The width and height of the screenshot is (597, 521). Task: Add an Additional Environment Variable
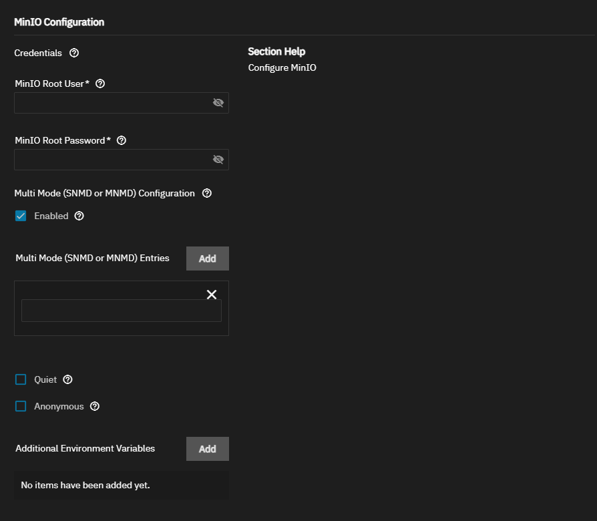pyautogui.click(x=208, y=449)
